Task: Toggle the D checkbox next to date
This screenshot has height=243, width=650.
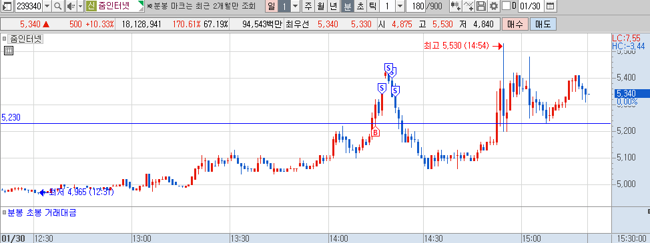Action: [x=506, y=6]
